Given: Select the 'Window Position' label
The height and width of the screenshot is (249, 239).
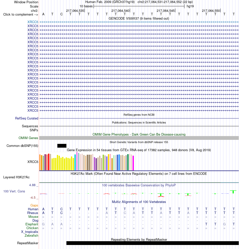Looking at the screenshot, I should point(26,2).
